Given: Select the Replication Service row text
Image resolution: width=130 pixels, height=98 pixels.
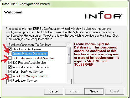Looking at the screenshot, I should (24, 81).
